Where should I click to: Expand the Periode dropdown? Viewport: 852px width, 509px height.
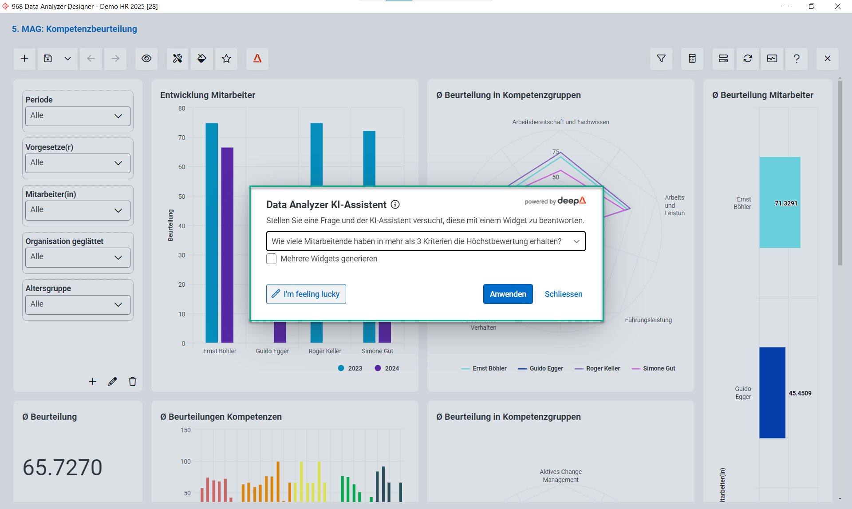click(x=78, y=116)
